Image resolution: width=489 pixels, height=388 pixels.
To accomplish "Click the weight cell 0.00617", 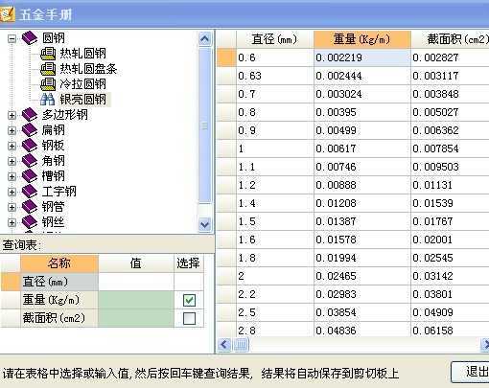I will tap(362, 148).
